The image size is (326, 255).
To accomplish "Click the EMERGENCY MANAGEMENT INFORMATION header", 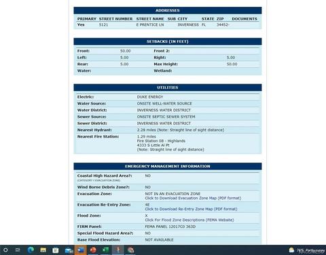I will pos(168,167).
